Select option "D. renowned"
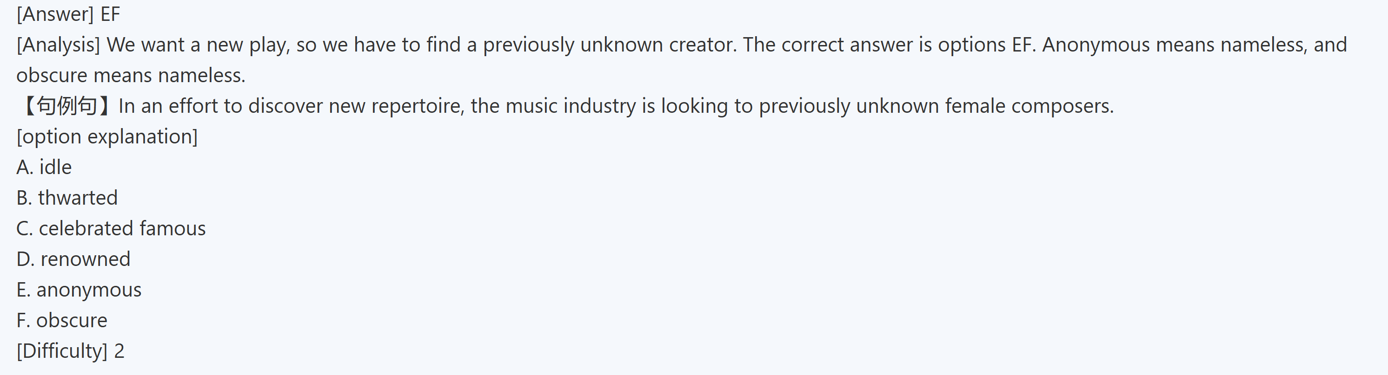The width and height of the screenshot is (1388, 375). 73,259
